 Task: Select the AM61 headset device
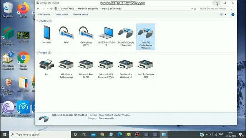click(x=66, y=35)
